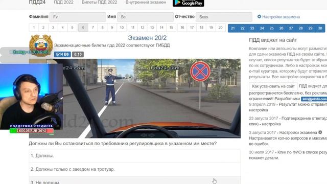Go to question 16
The width and height of the screenshot is (327, 184).
[182, 28]
